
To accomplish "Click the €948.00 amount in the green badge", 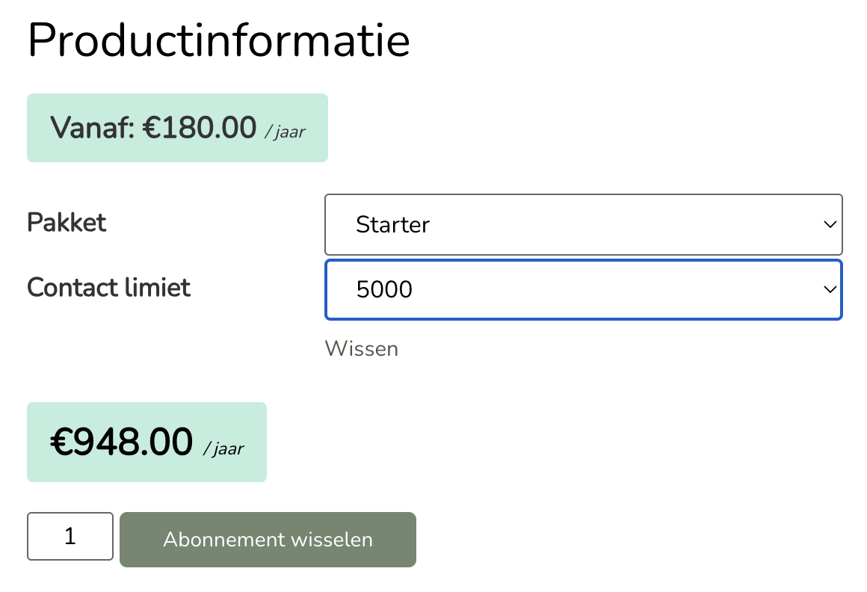I will (120, 442).
